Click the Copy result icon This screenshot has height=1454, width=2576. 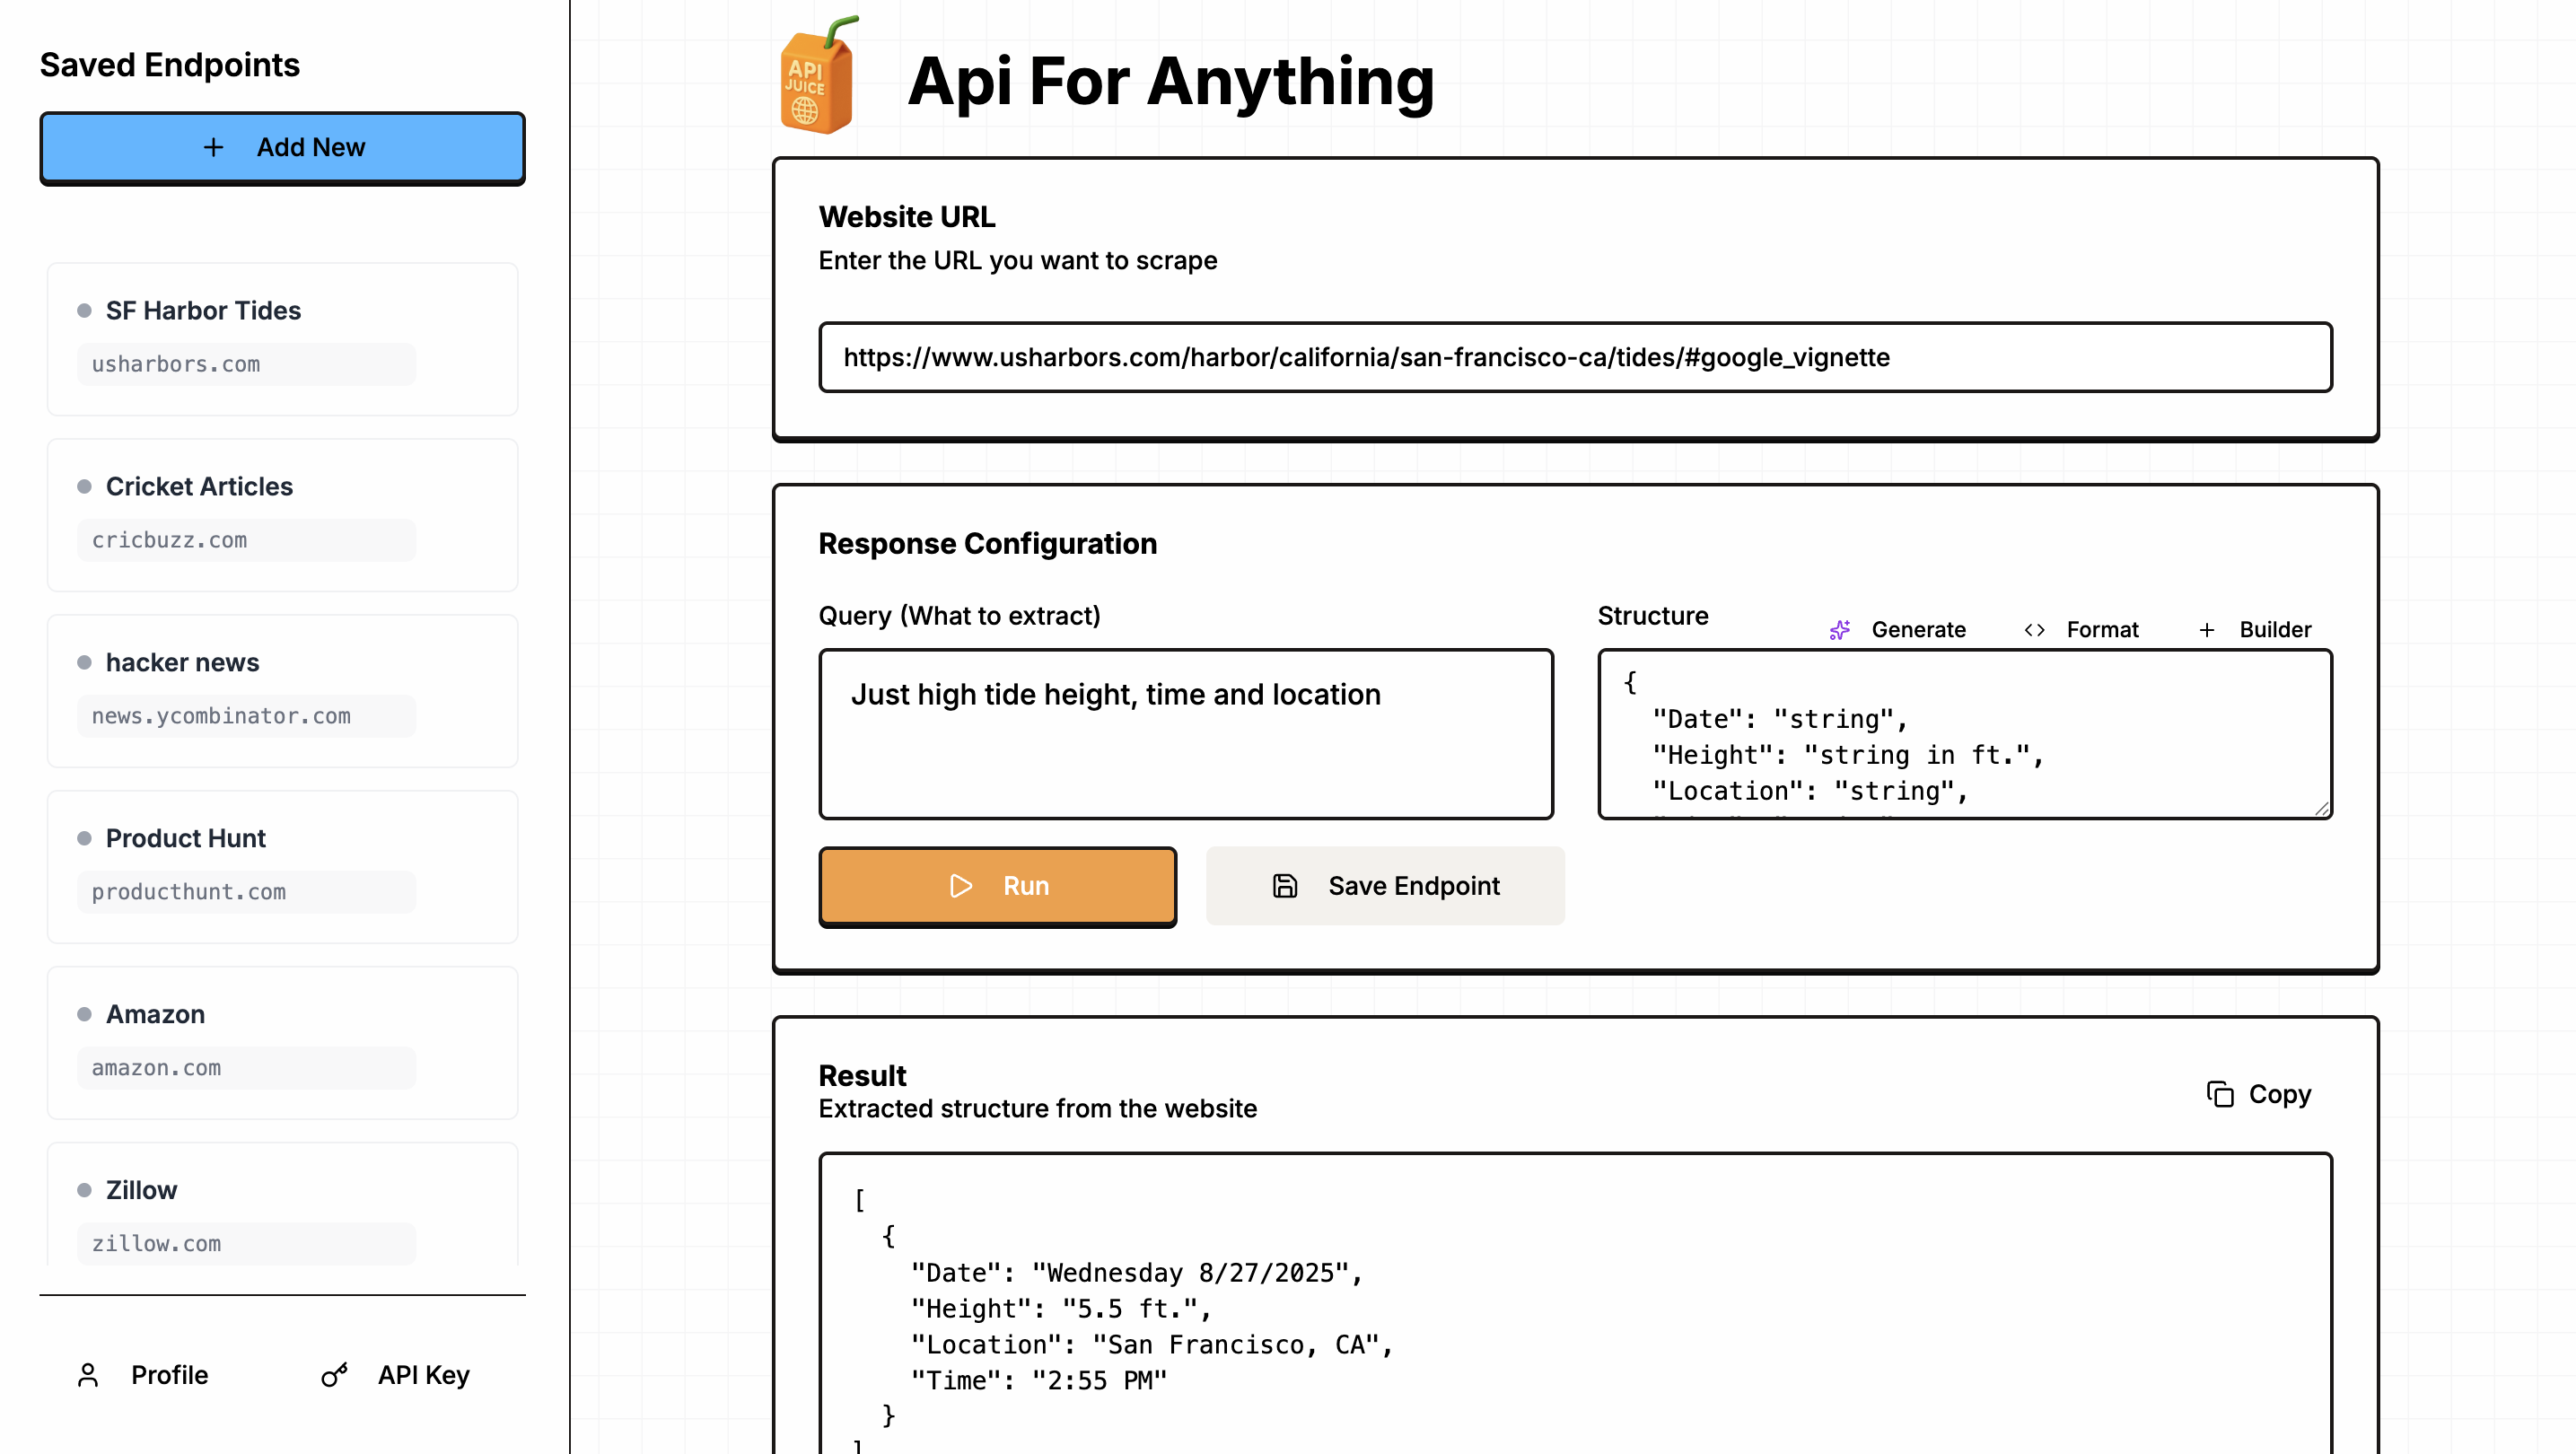pyautogui.click(x=2219, y=1094)
